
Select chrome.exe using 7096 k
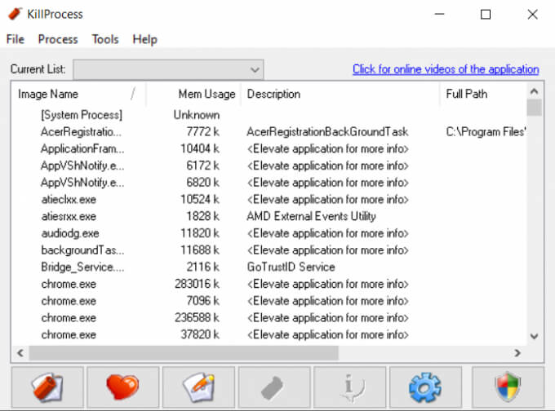click(x=269, y=301)
